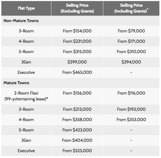Select the From $116,000 price cell

click(x=131, y=93)
